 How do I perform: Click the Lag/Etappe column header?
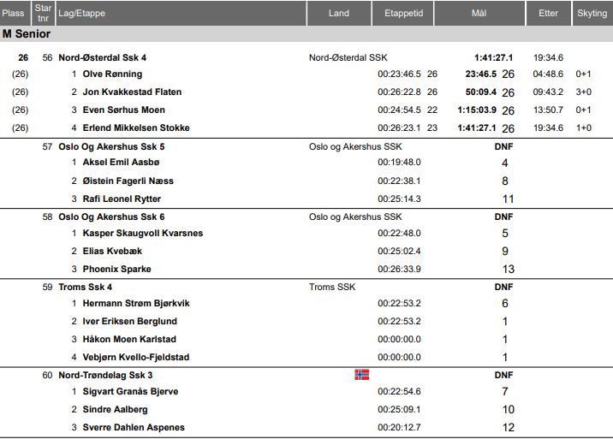click(77, 13)
